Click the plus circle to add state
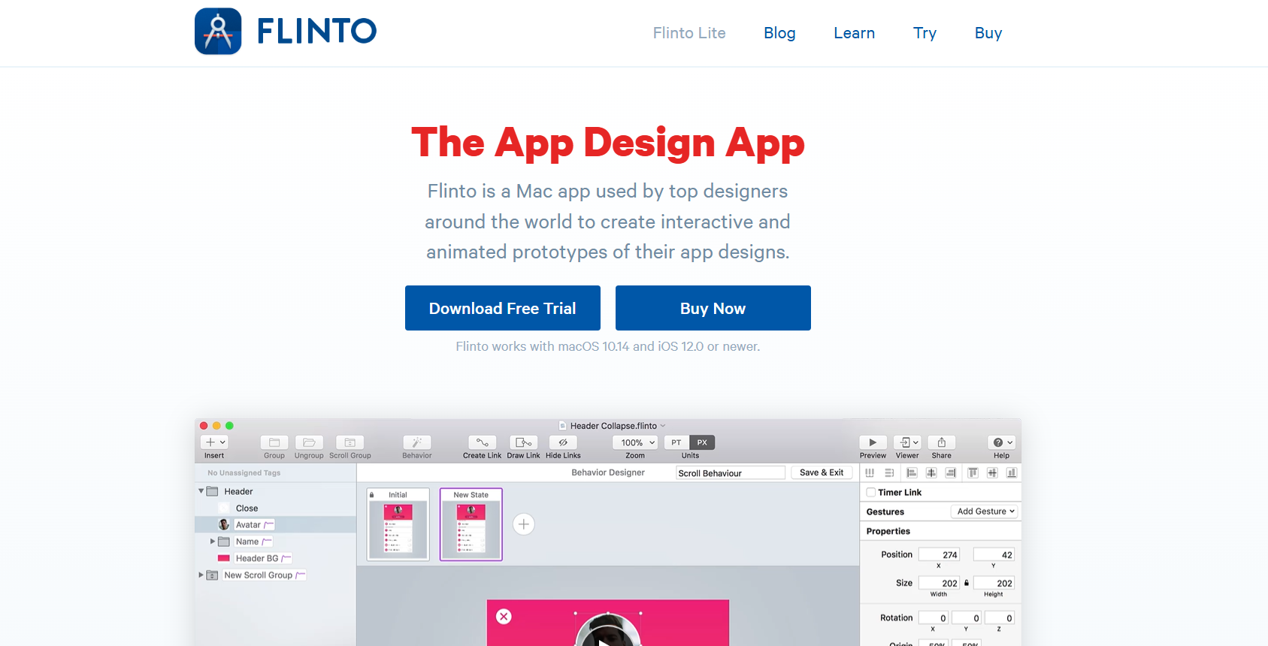This screenshot has height=646, width=1268. pos(524,524)
